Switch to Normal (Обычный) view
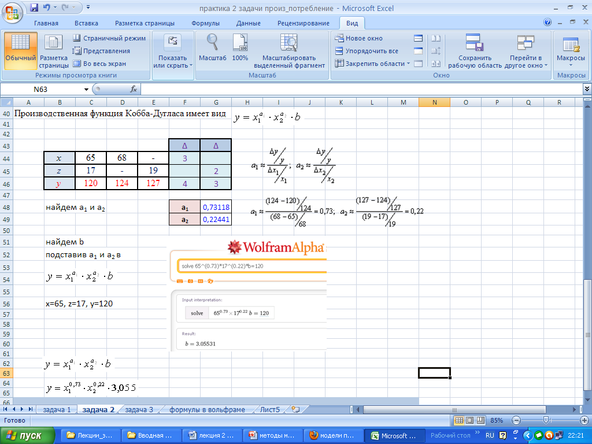 [x=21, y=51]
